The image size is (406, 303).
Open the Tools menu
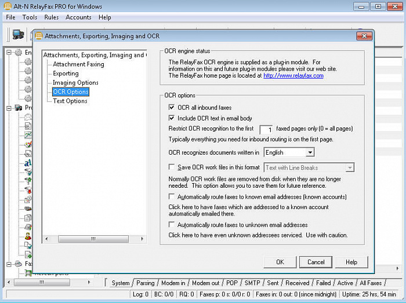coord(30,17)
